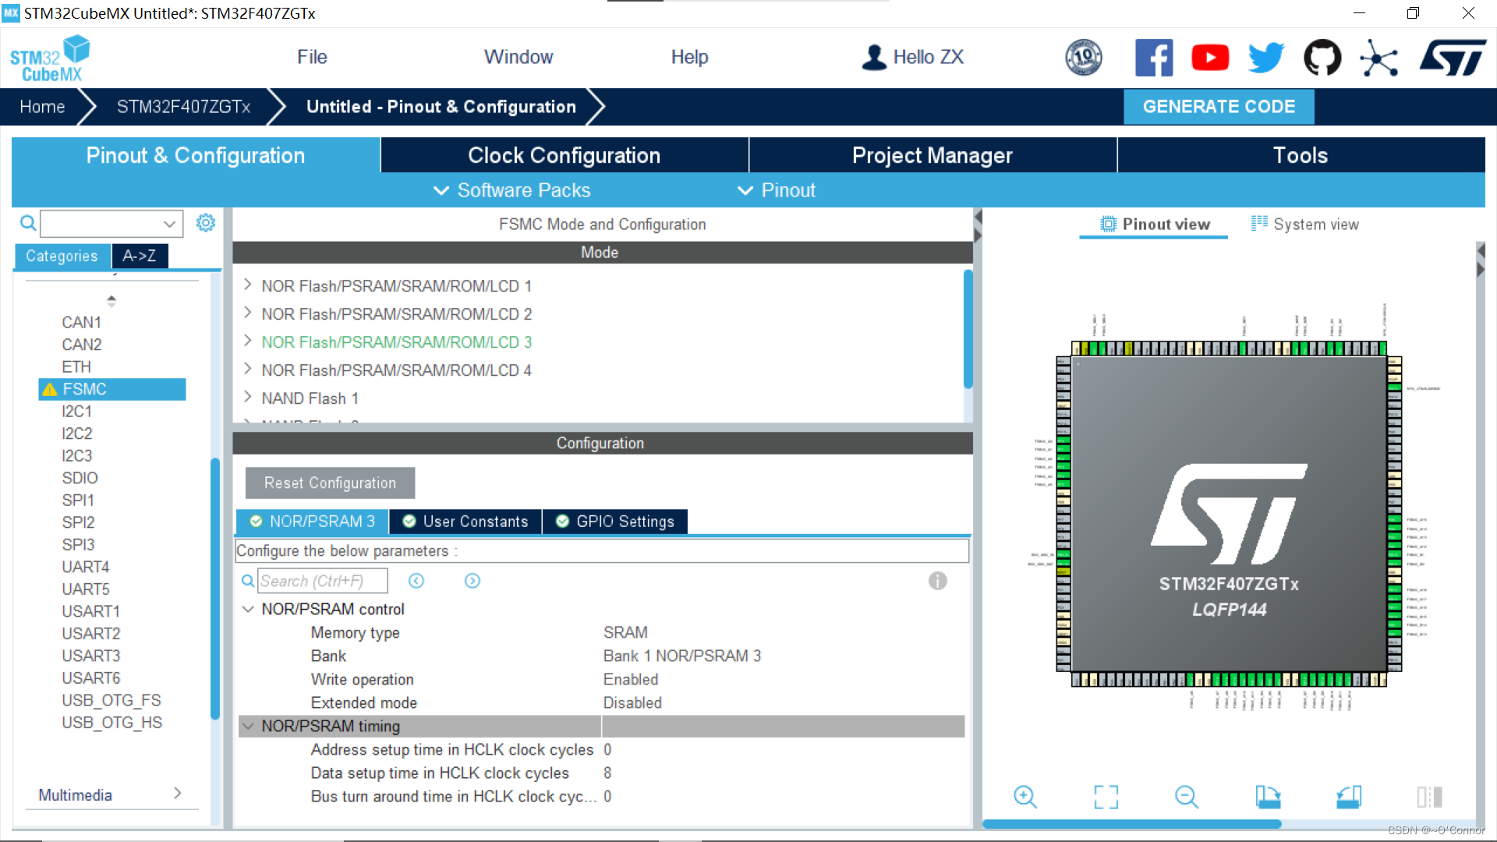1497x842 pixels.
Task: Switch to the User Constants tab
Action: pos(465,522)
